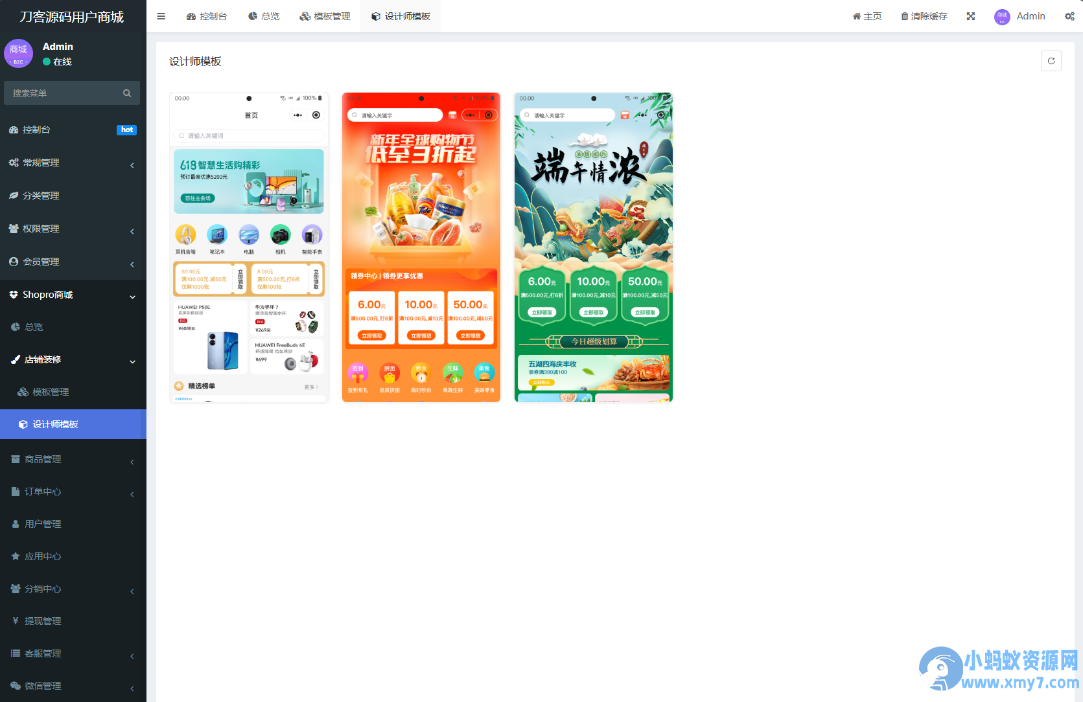This screenshot has width=1083, height=702.
Task: Select the red 新年全球购物节 template thumbnail
Action: tap(421, 247)
